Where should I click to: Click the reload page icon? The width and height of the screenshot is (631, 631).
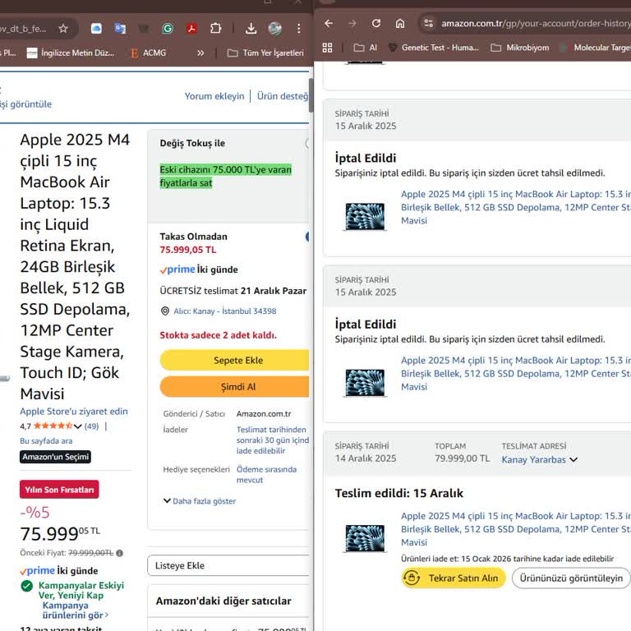tap(376, 23)
